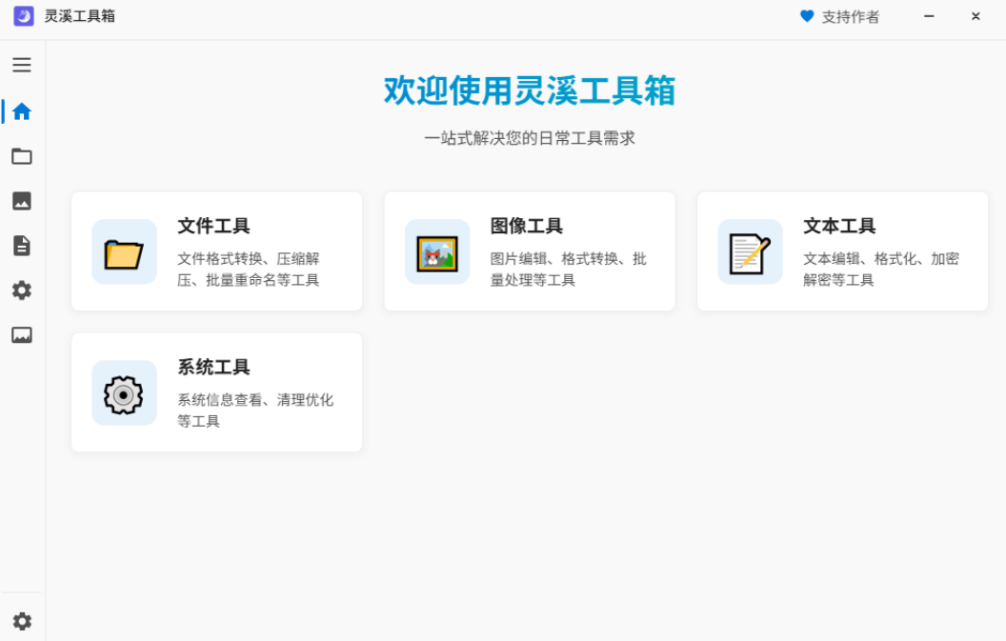
Task: Click the blue heart icon in the title bar
Action: point(807,16)
